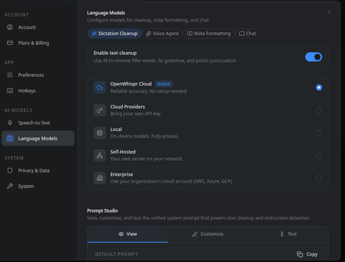Click the Dictation Cleanup wand icon
The image size is (345, 262).
[94, 34]
